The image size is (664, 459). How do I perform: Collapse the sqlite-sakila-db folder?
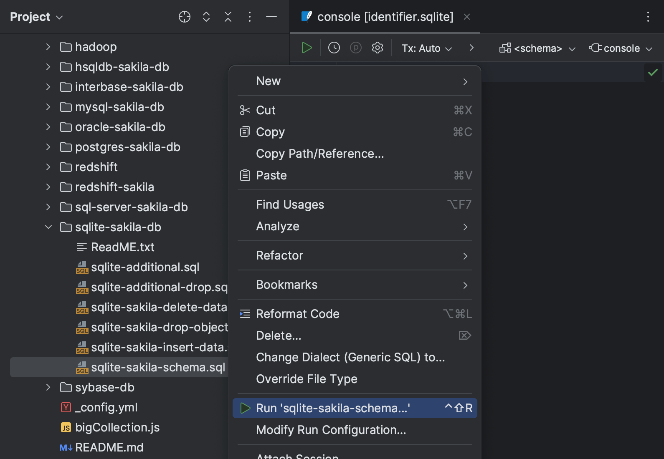(x=48, y=227)
